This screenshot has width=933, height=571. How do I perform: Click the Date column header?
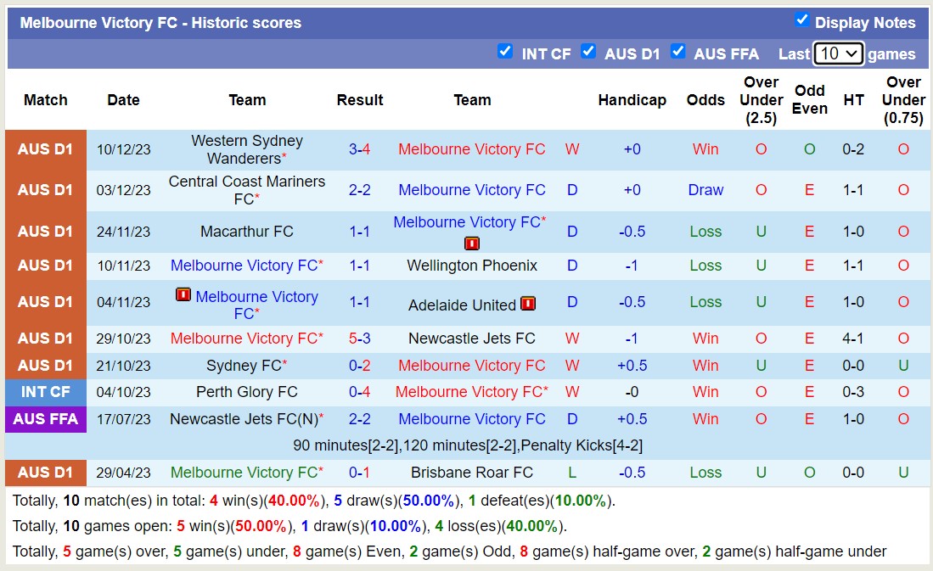[x=123, y=99]
